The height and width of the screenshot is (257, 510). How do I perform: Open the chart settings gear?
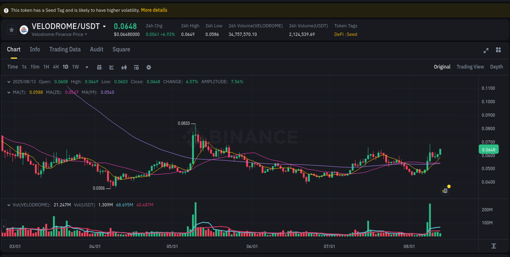(x=149, y=67)
